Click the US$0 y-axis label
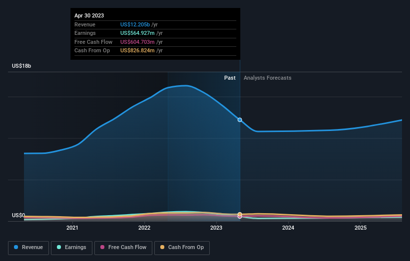 pyautogui.click(x=18, y=215)
